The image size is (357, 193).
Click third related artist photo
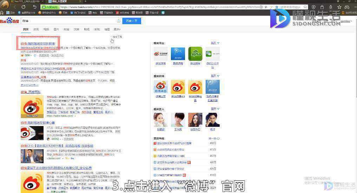[195, 120]
